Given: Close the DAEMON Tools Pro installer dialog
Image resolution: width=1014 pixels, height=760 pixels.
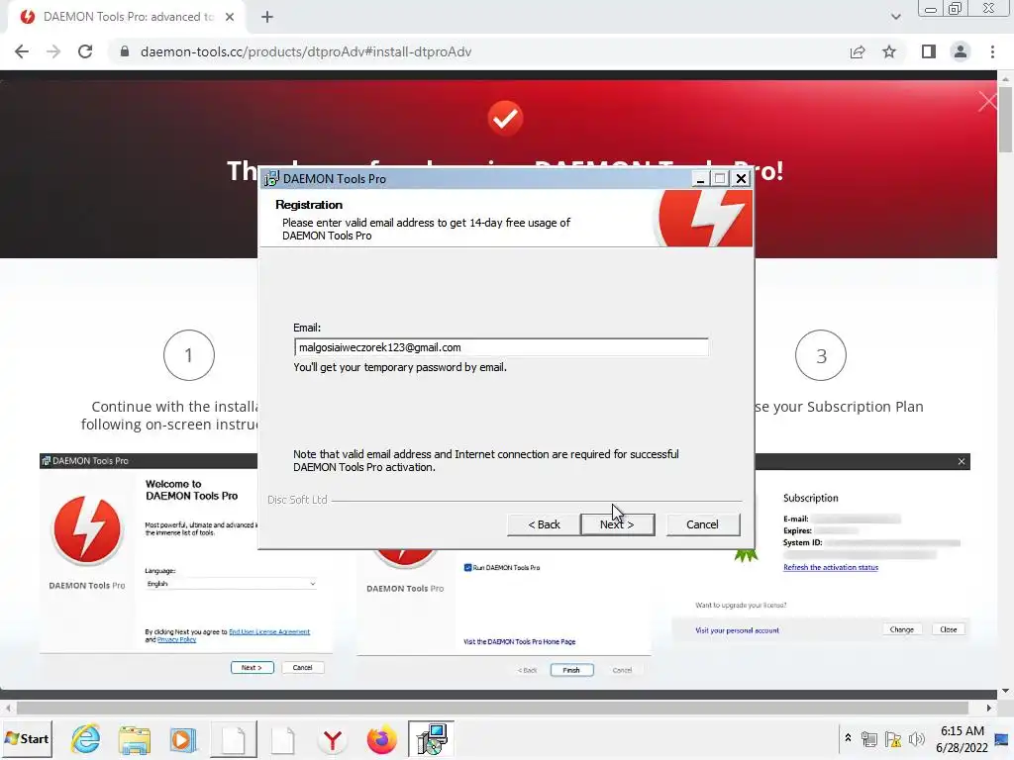Looking at the screenshot, I should tap(741, 178).
